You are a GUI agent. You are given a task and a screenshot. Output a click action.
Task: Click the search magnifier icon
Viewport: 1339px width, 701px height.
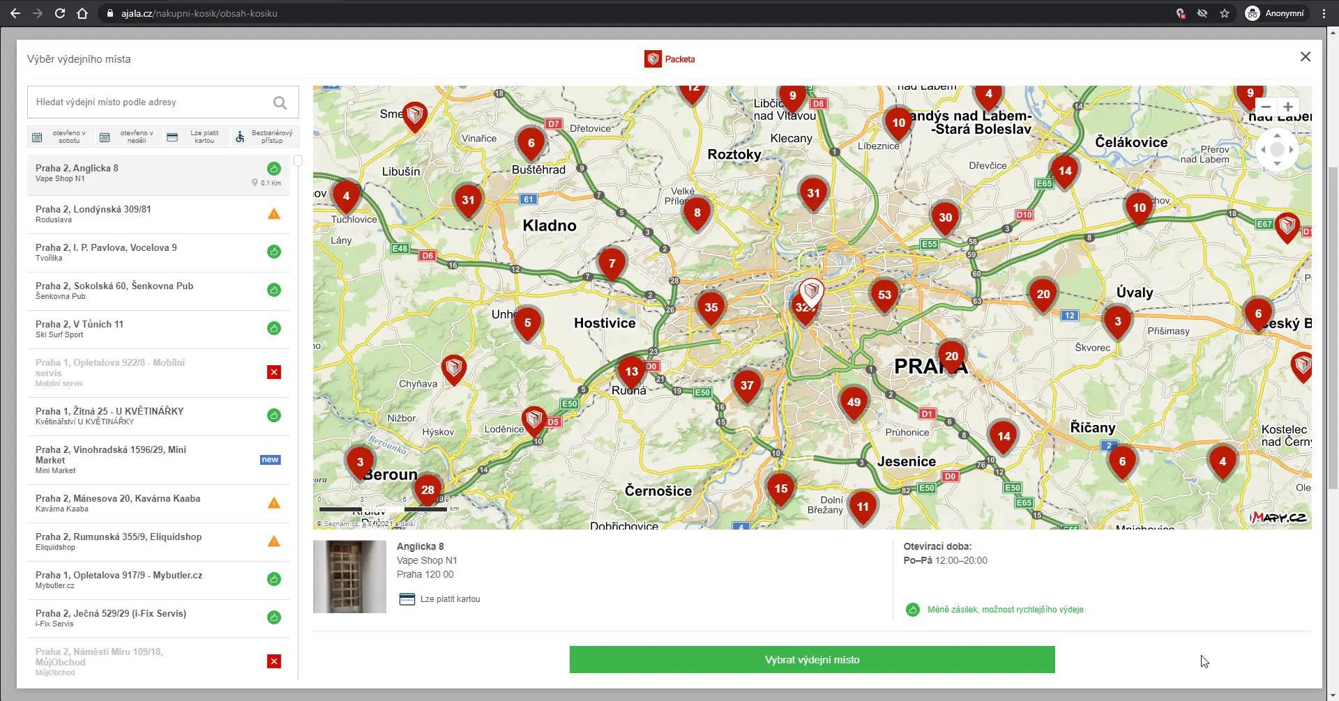(280, 103)
